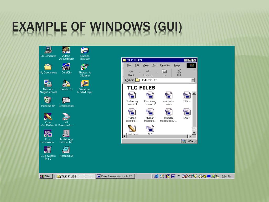Click the Cut scissors toolbar button
The image size is (269, 202).
click(x=179, y=73)
